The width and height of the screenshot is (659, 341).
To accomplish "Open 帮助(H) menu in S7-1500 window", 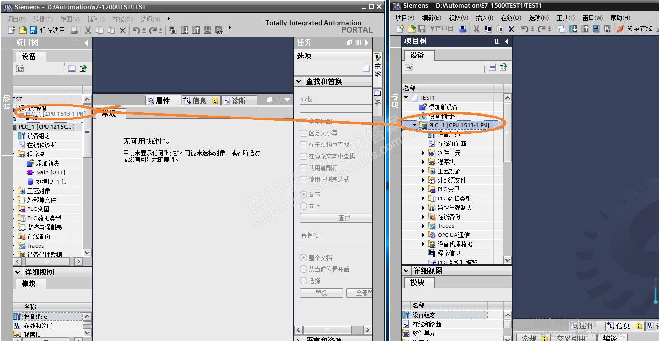I will pyautogui.click(x=620, y=18).
